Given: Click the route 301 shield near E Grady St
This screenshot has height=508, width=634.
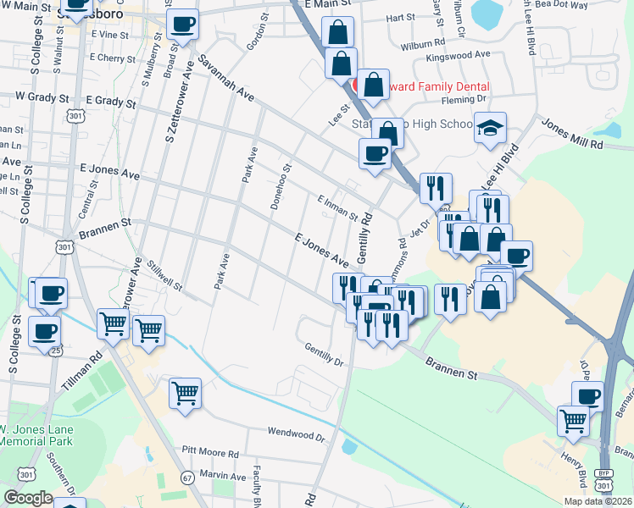Looking at the screenshot, I should click(x=75, y=117).
